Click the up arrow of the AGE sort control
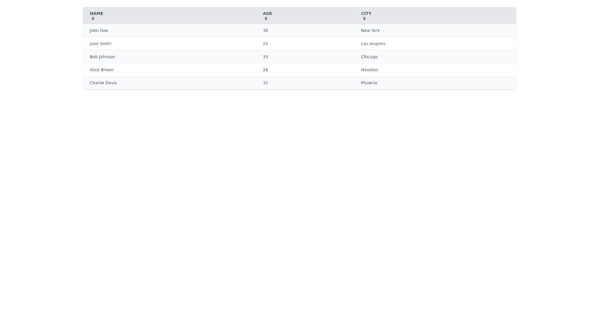Viewport: 599px width, 314px height. click(x=266, y=17)
